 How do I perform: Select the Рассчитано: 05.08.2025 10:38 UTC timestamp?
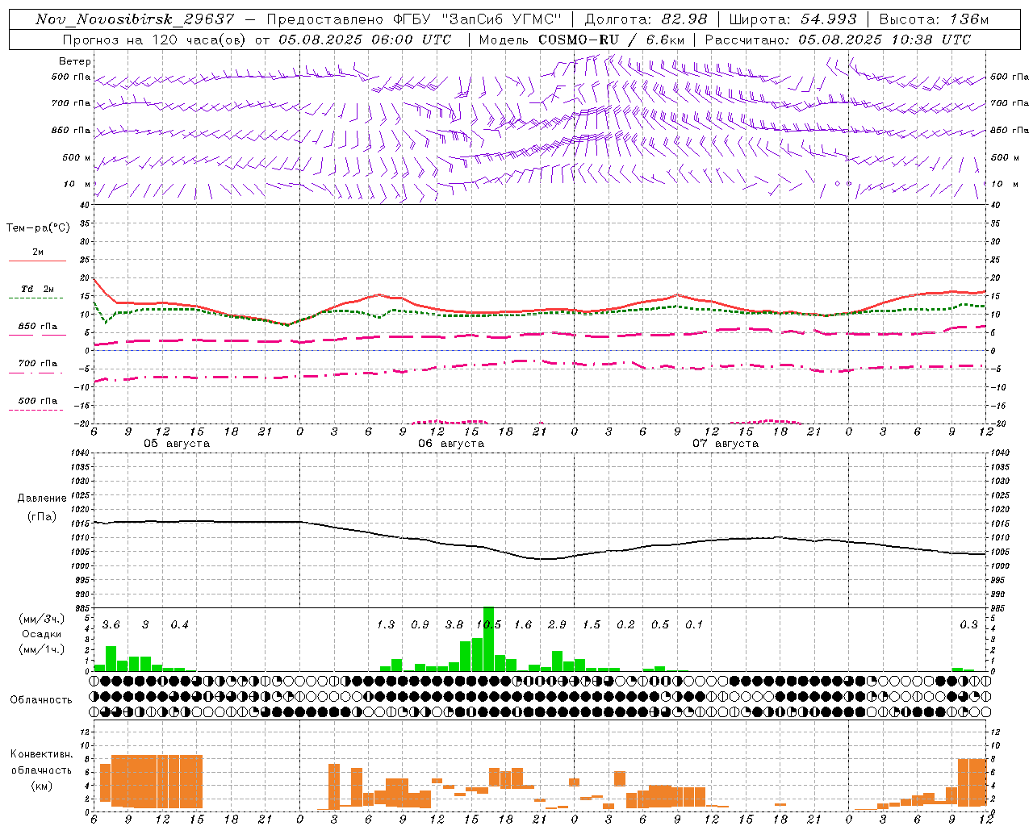[838, 40]
